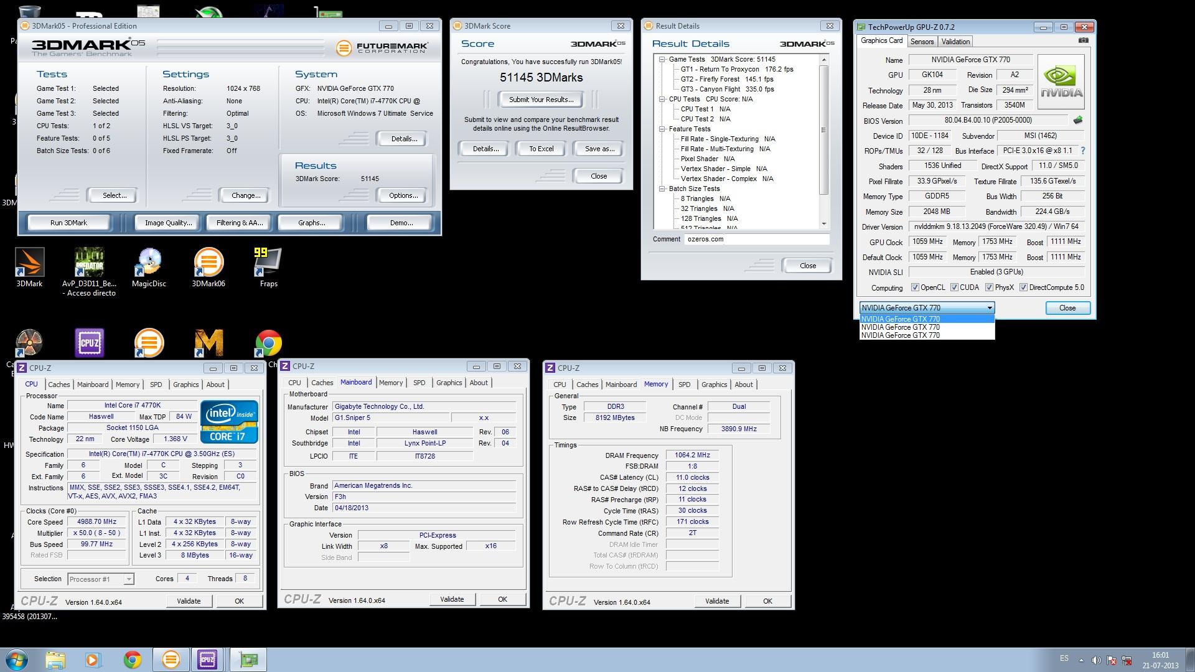Screen dimensions: 1195x672
Task: Click the Run 3DMark button
Action: (68, 223)
